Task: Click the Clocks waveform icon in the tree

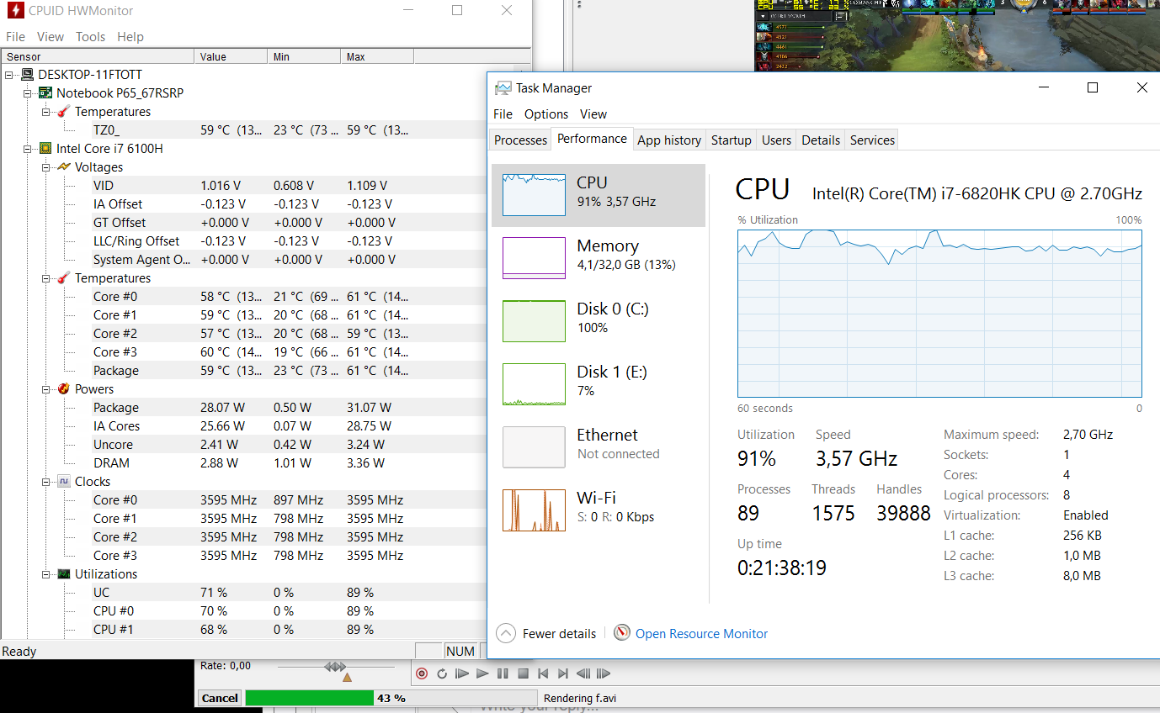Action: 64,482
